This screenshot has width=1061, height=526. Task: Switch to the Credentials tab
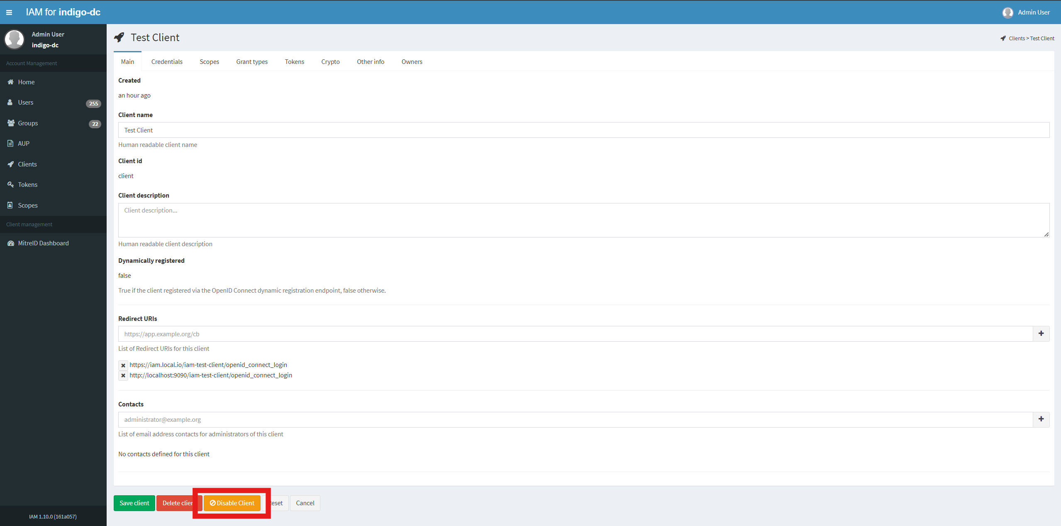coord(166,61)
